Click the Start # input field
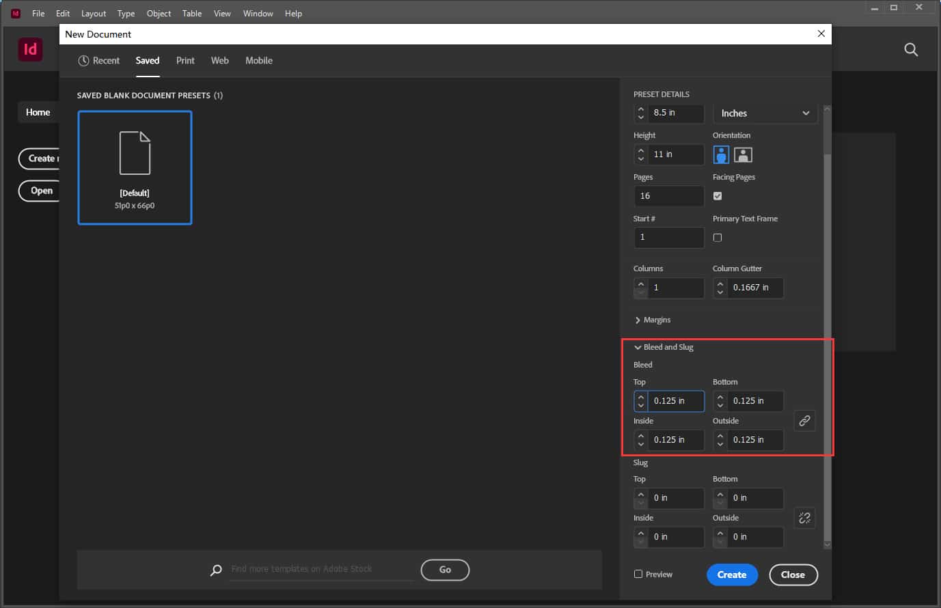Image resolution: width=941 pixels, height=608 pixels. pos(669,237)
